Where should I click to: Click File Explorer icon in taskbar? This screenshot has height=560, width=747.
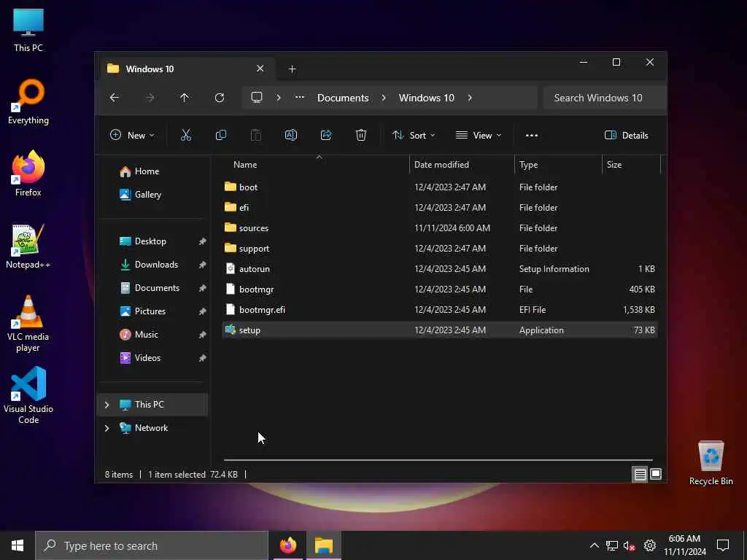point(323,545)
